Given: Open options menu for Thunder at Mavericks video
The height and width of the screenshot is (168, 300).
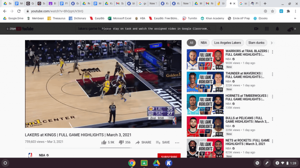Looking at the screenshot, I should [272, 74].
